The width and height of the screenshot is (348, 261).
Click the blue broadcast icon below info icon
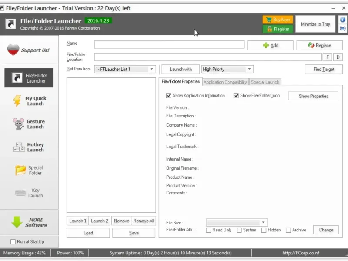click(343, 28)
